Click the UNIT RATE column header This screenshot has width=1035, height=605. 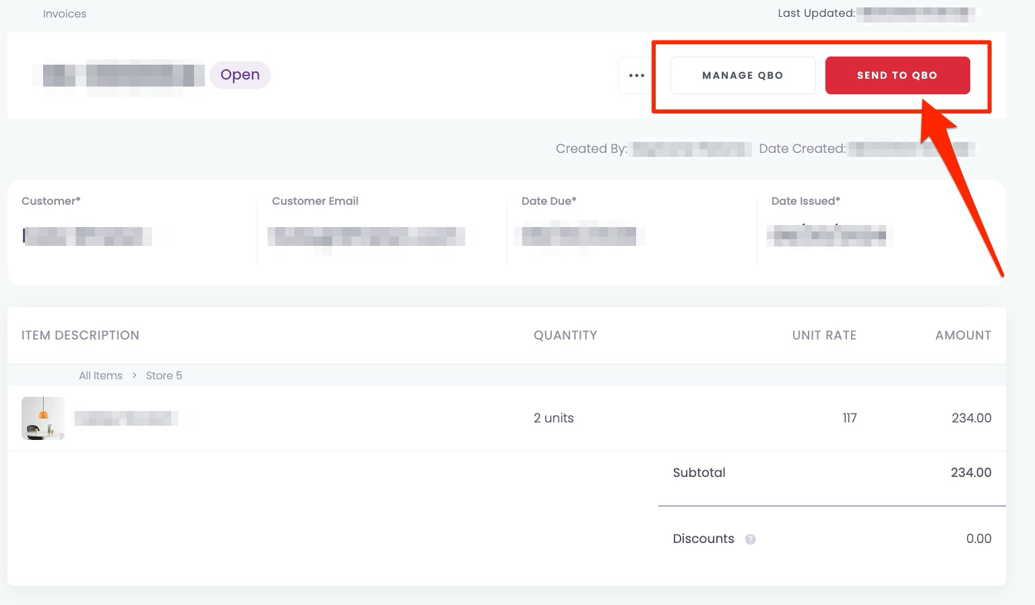pyautogui.click(x=824, y=335)
